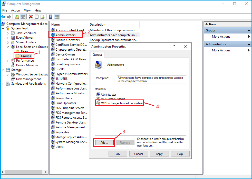Click the blue Help icon in toolbar

pyautogui.click(x=51, y=17)
